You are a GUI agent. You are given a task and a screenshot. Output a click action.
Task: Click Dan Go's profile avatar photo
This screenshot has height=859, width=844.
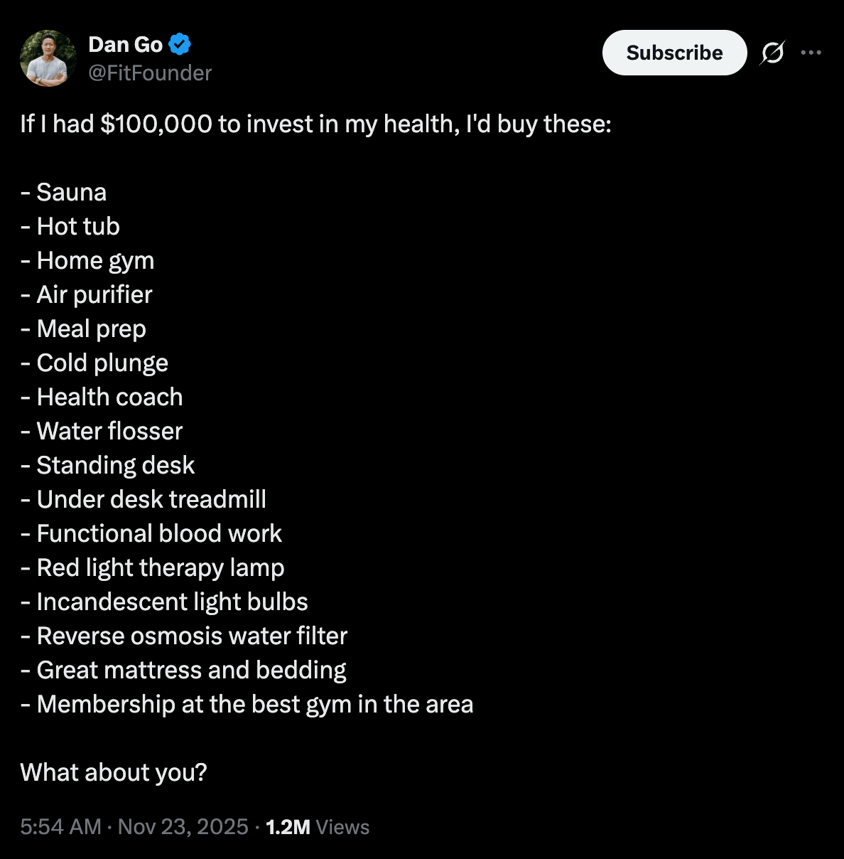(x=48, y=58)
